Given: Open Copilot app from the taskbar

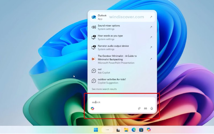Looking at the screenshot, I should point(149,130).
